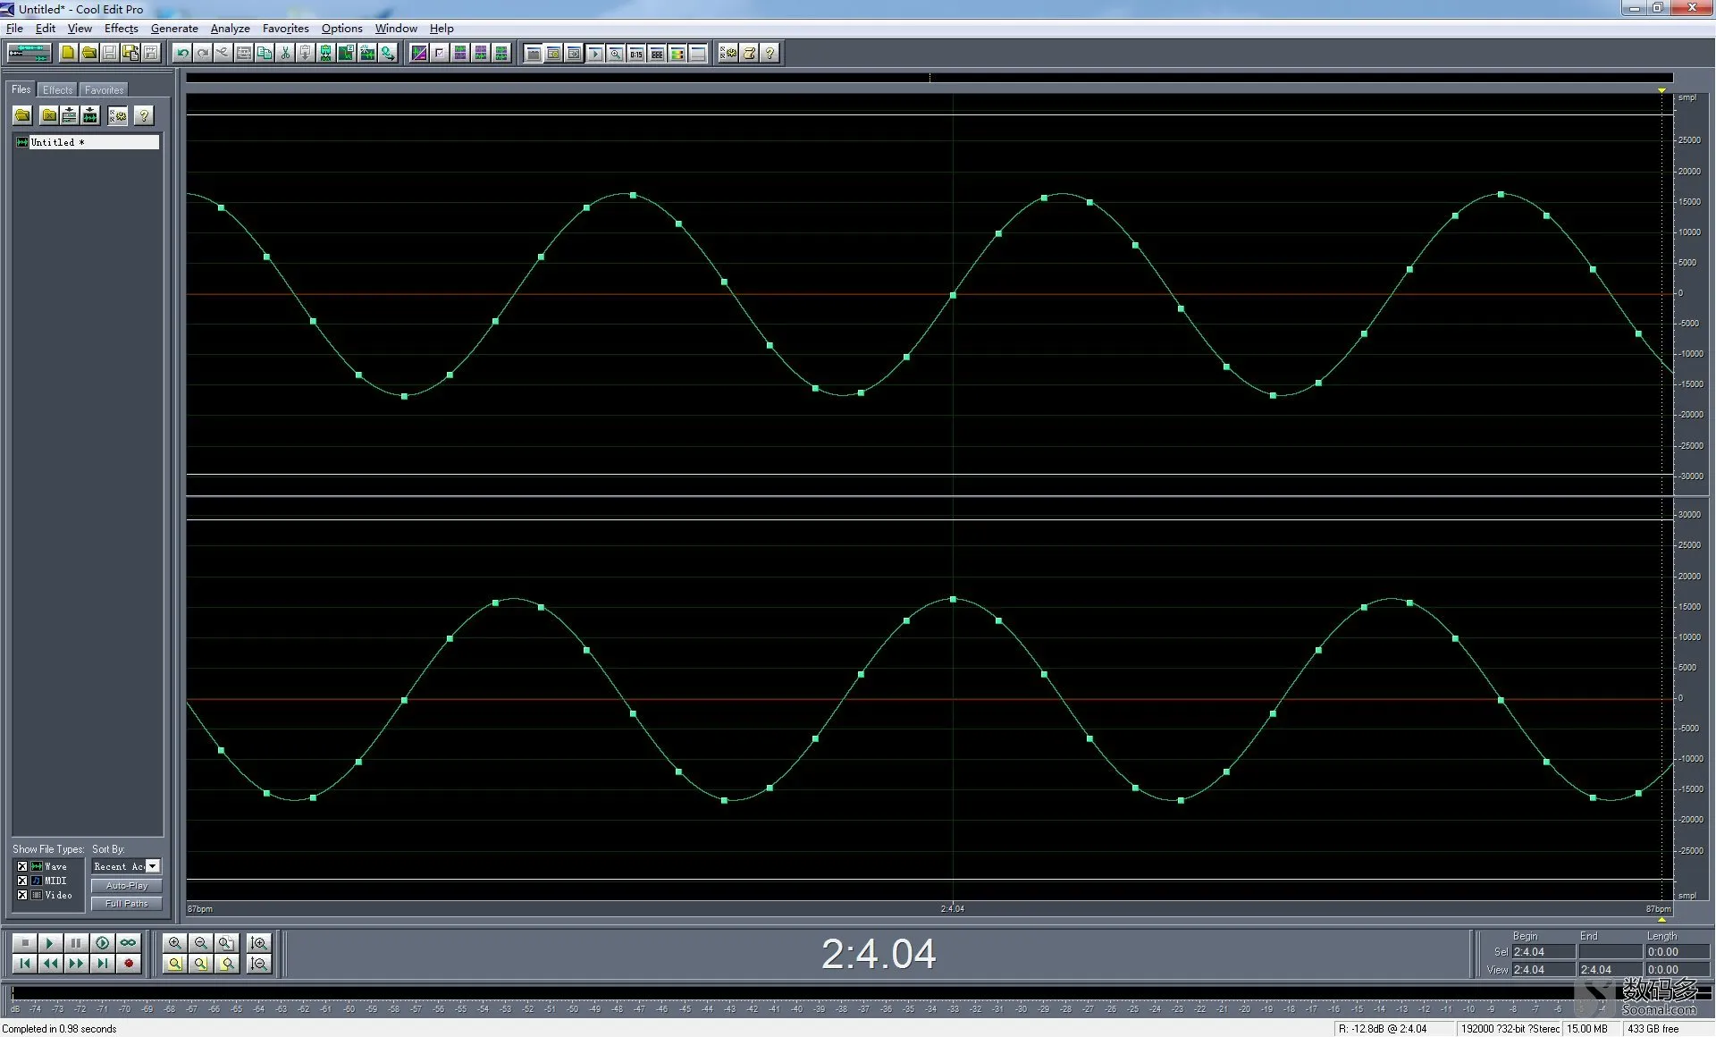Toggle loop play infinity button
The height and width of the screenshot is (1037, 1716).
pyautogui.click(x=129, y=943)
